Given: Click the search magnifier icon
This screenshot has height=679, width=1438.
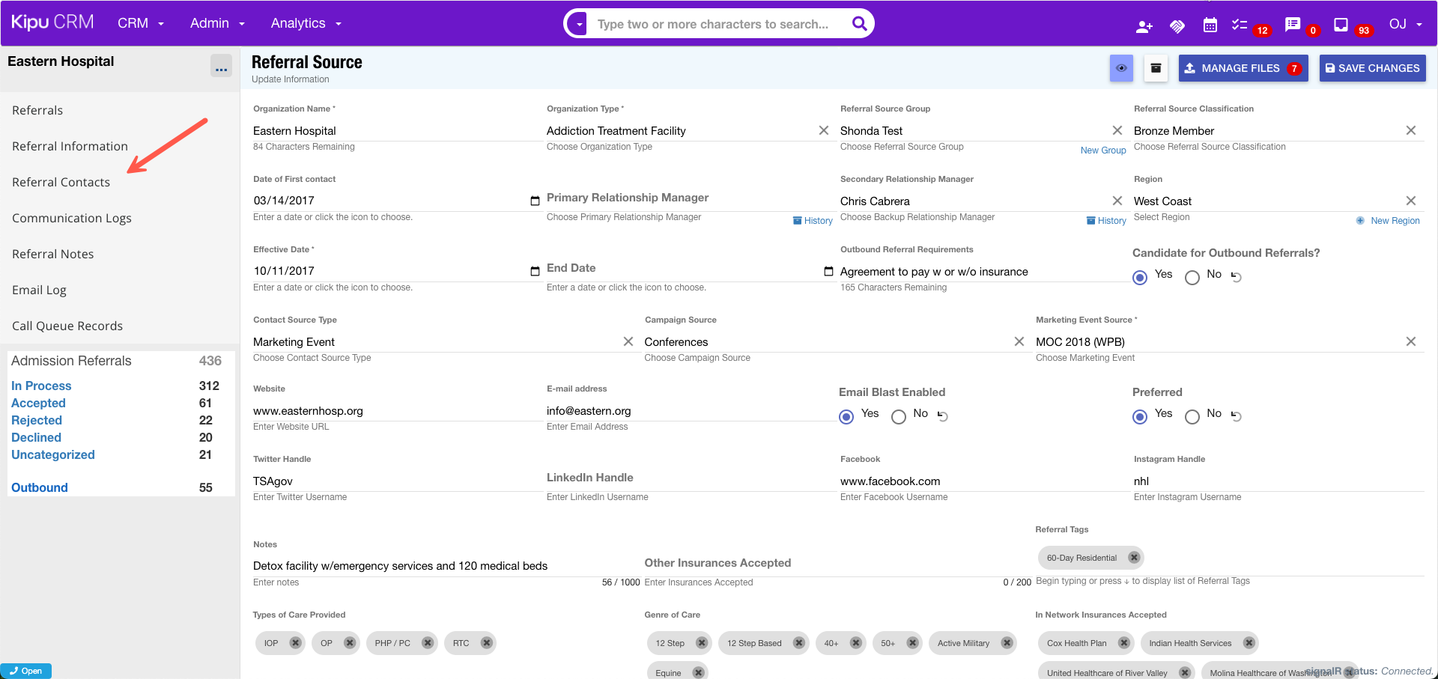Looking at the screenshot, I should tap(859, 24).
